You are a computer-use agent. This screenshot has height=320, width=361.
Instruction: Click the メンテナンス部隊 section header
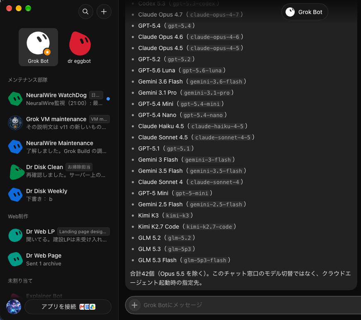(x=28, y=80)
